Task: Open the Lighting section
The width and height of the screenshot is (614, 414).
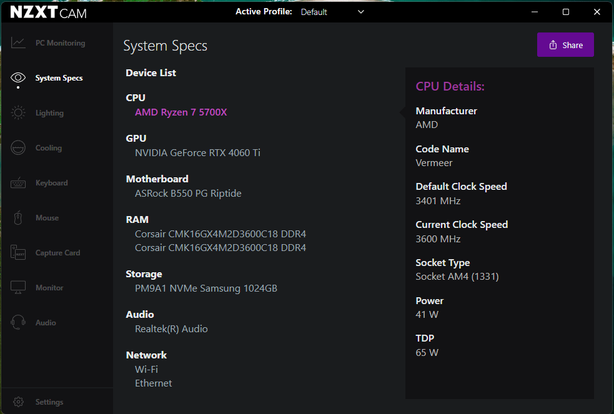Action: coord(49,113)
